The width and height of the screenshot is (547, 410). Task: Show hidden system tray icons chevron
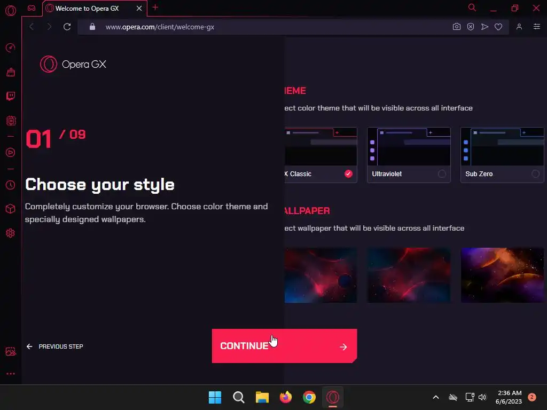tap(436, 397)
